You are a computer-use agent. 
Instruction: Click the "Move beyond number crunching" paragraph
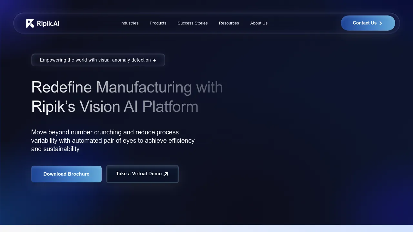(113, 140)
